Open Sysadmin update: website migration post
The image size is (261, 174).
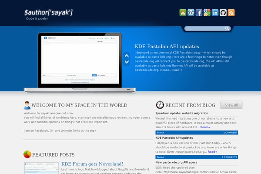182,113
